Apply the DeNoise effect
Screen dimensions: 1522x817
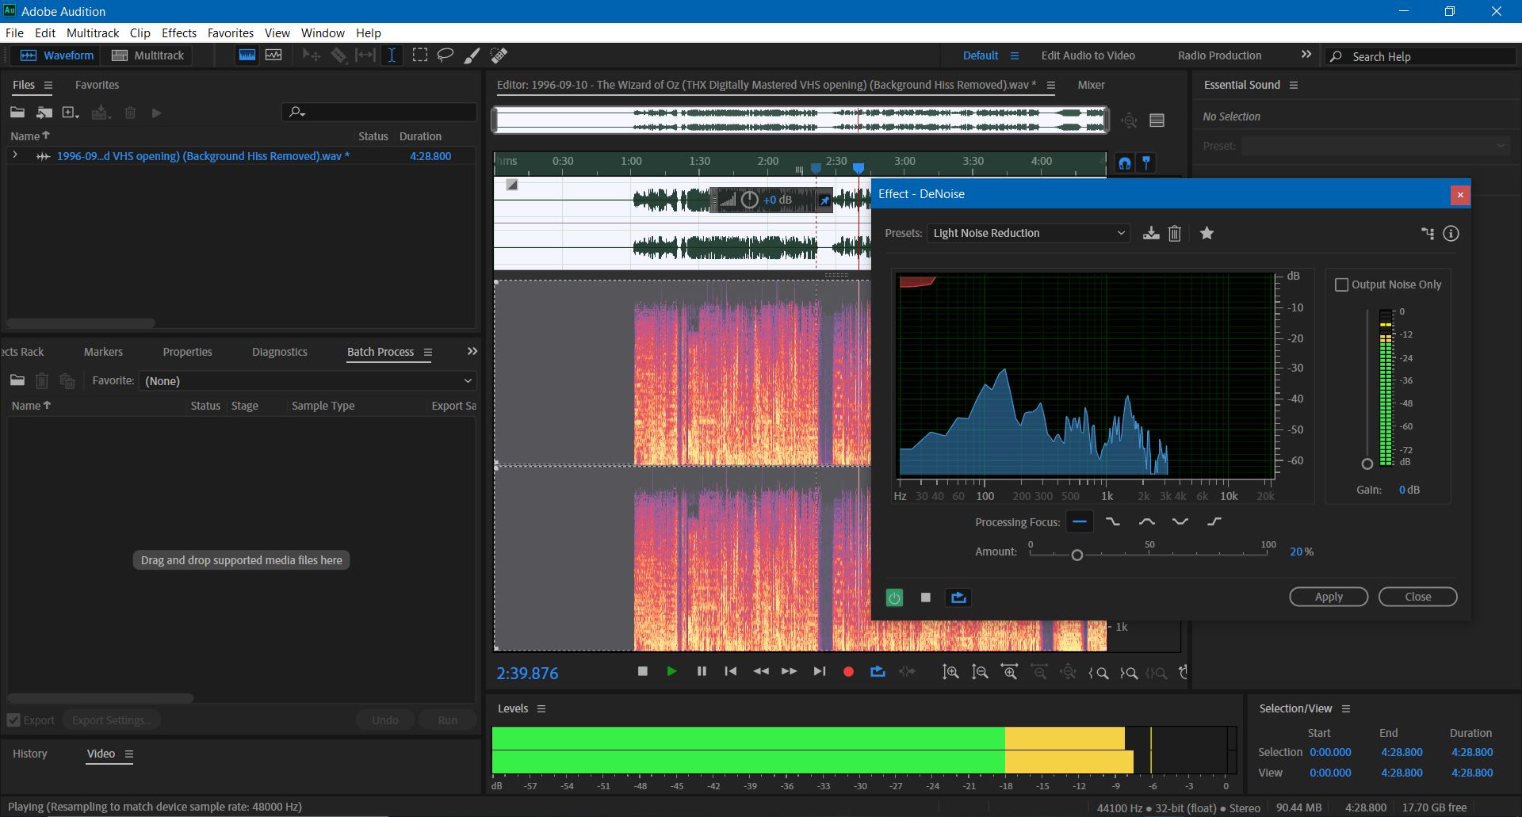(1329, 597)
